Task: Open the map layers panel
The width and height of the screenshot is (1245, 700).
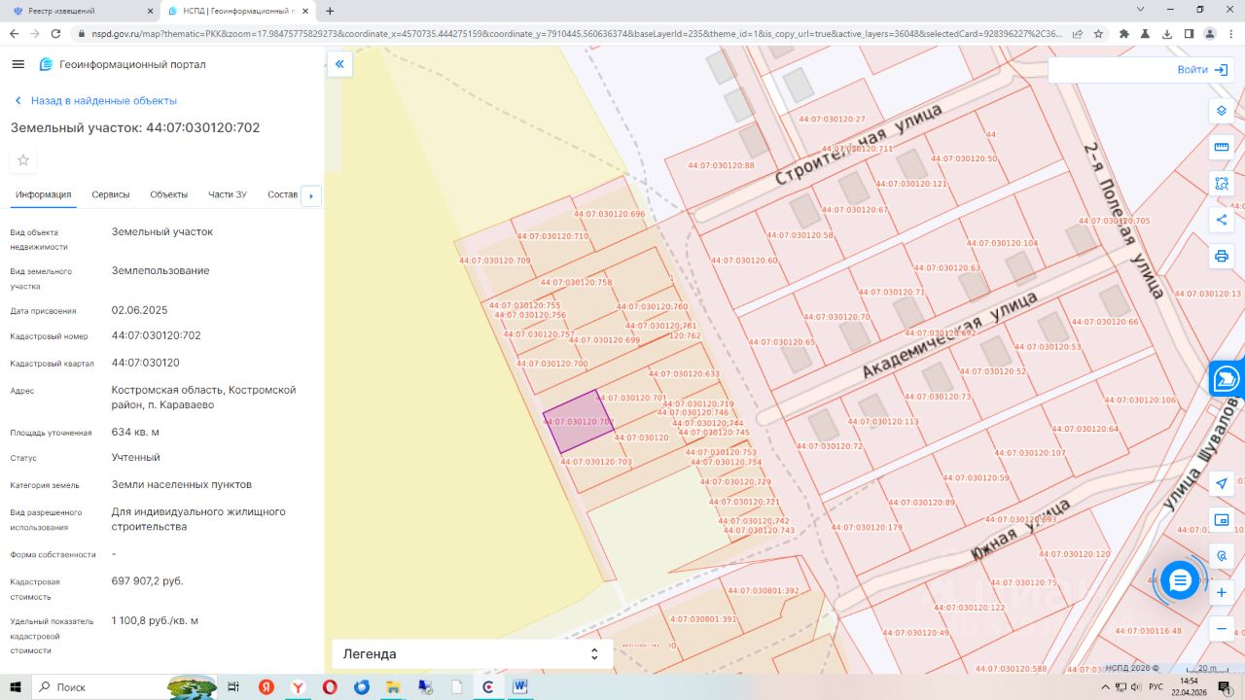Action: point(1221,110)
